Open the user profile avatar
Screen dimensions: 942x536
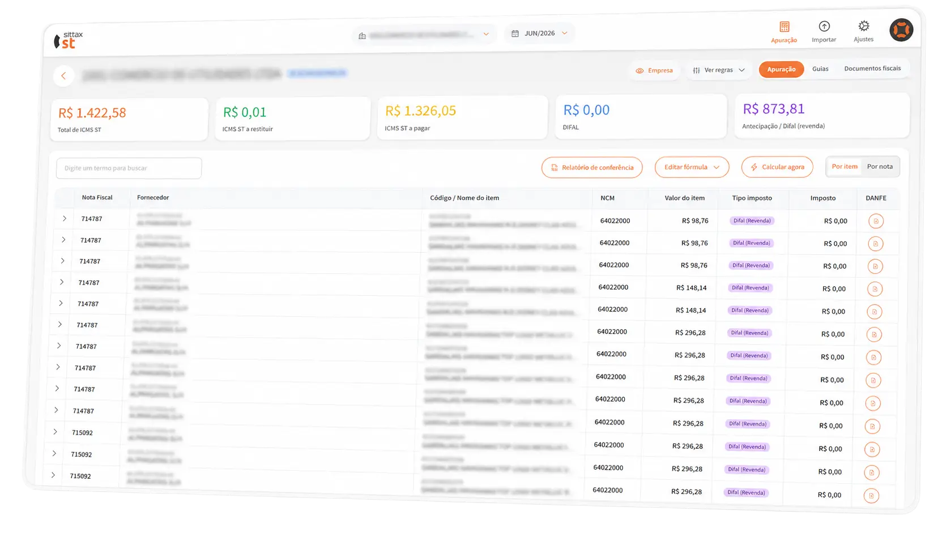(901, 29)
